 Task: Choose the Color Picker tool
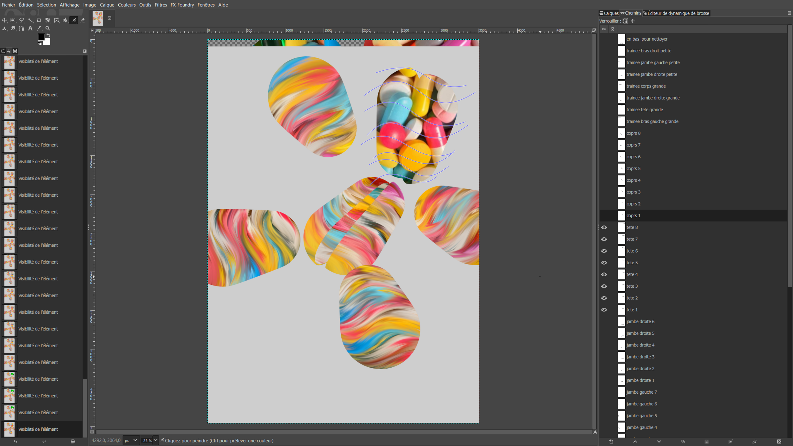pyautogui.click(x=39, y=28)
